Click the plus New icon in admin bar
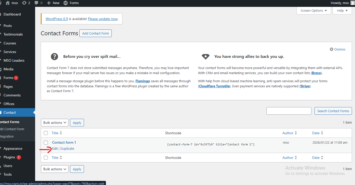 pos(49,3)
